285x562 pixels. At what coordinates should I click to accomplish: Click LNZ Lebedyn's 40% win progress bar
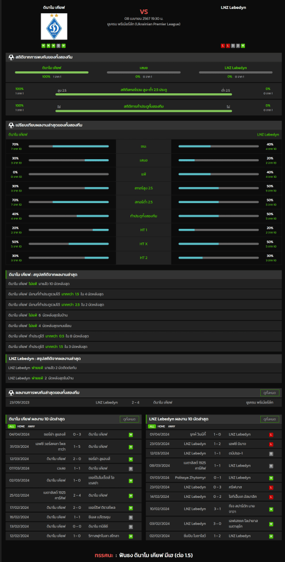218,146
